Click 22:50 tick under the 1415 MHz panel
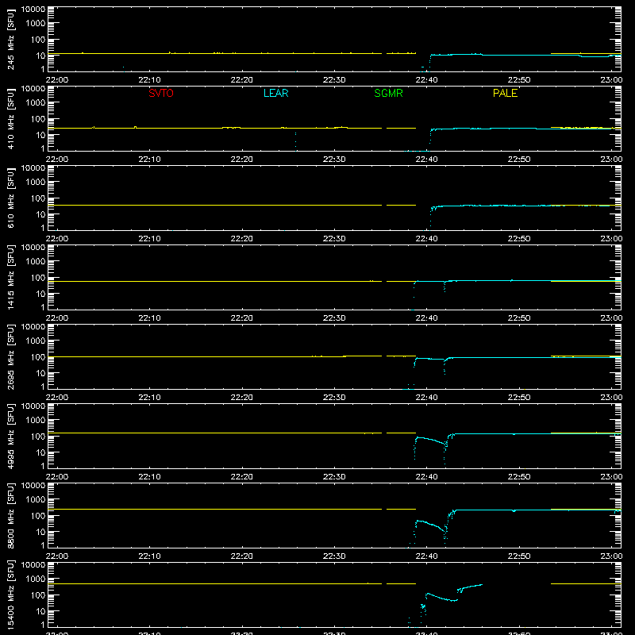This screenshot has height=635, width=635. [519, 318]
